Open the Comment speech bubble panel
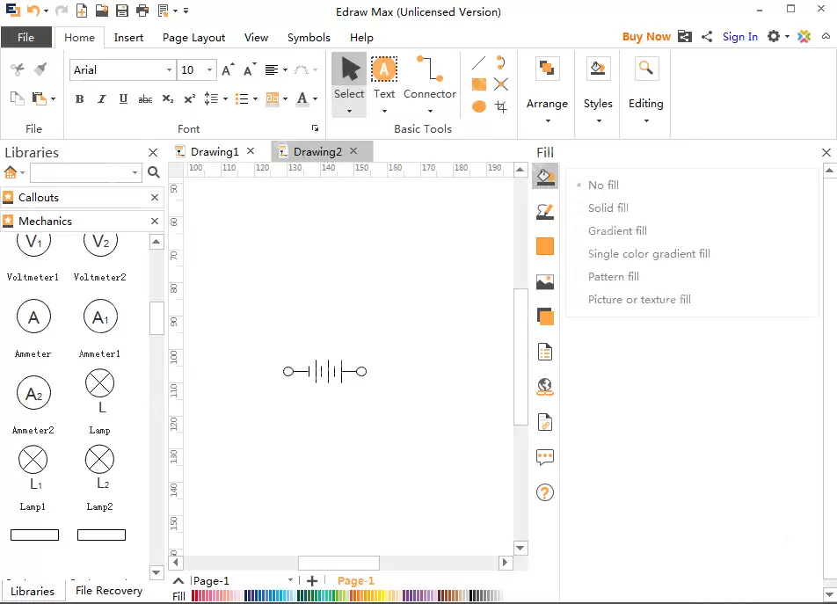The image size is (837, 604). [545, 457]
